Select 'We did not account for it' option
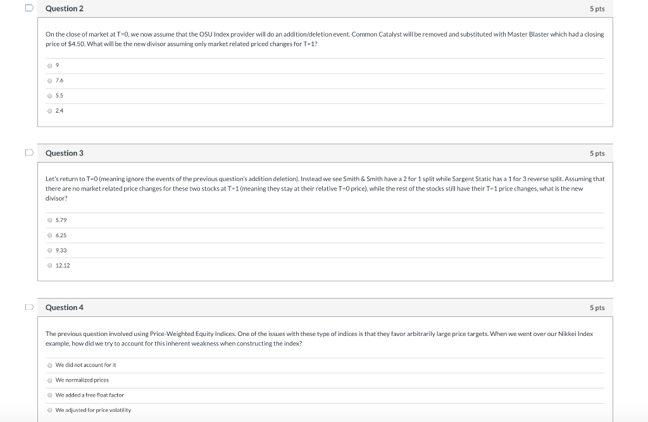The height and width of the screenshot is (422, 648). (50, 364)
